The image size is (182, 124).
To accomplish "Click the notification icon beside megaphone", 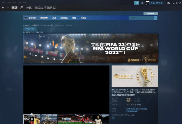I will [x=142, y=3].
